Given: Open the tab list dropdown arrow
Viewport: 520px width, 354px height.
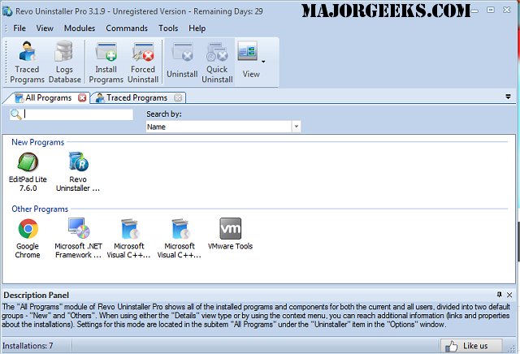Looking at the screenshot, I should [508, 97].
